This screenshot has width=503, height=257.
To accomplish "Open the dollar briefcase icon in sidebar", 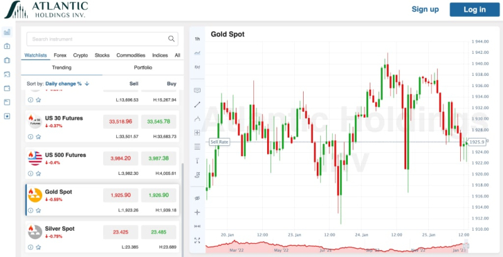I will click(7, 46).
